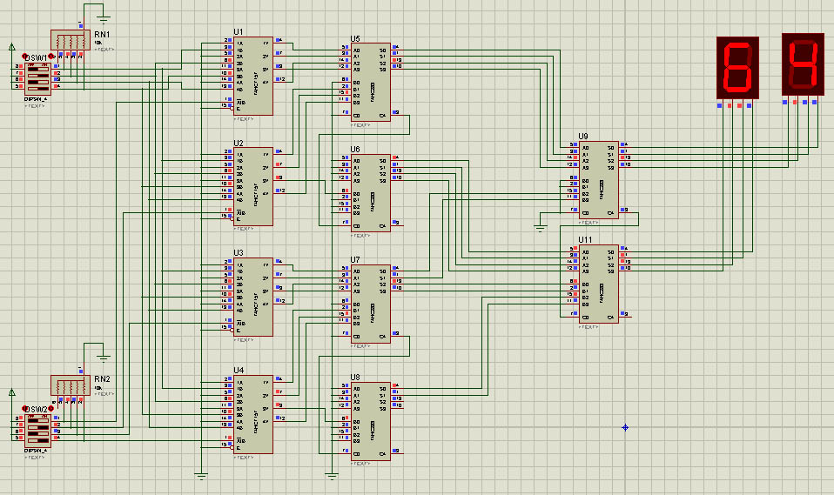Select the U3 multiplexer reference label
Viewport: 834px width, 495px height.
click(x=239, y=253)
